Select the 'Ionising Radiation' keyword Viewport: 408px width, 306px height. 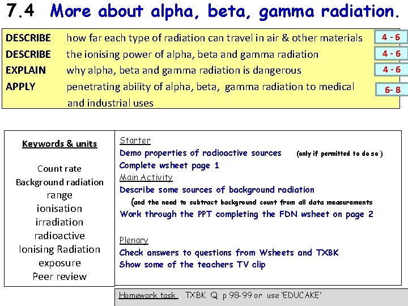click(x=59, y=249)
